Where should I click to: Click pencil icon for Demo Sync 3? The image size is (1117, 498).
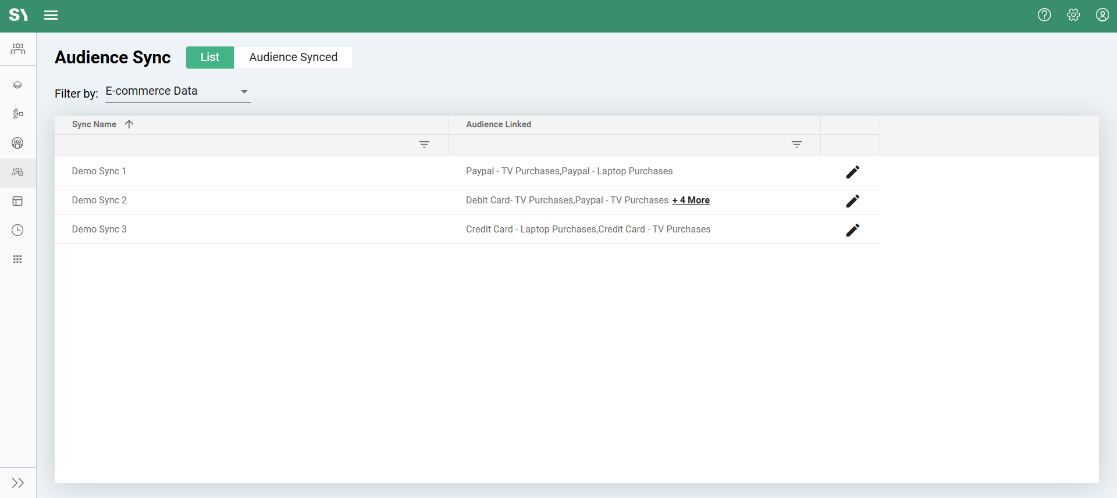pos(852,230)
